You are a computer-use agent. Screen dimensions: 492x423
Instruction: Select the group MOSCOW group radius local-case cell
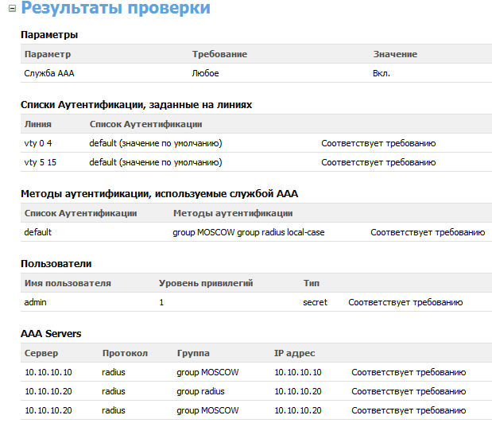[x=248, y=232]
